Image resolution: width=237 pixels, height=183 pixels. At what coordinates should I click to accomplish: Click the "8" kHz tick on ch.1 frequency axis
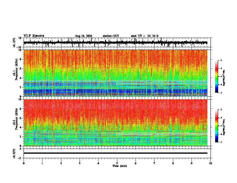(x=21, y=59)
